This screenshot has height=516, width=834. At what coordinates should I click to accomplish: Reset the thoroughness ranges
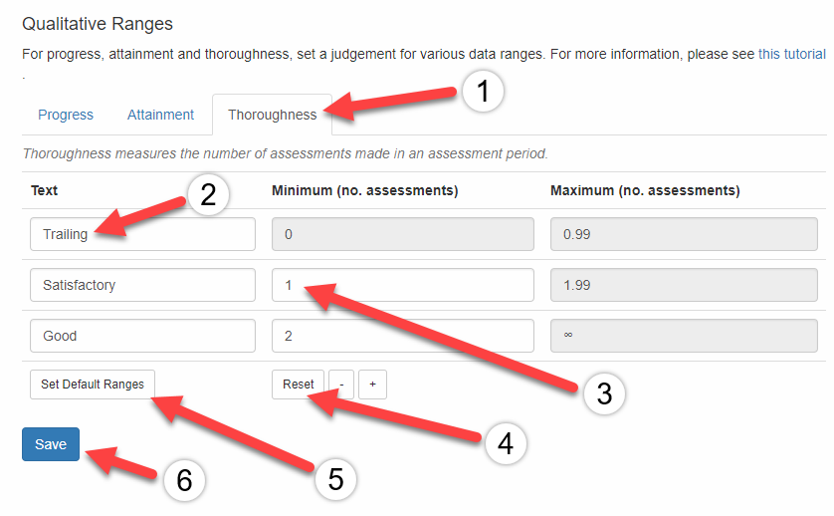point(298,385)
